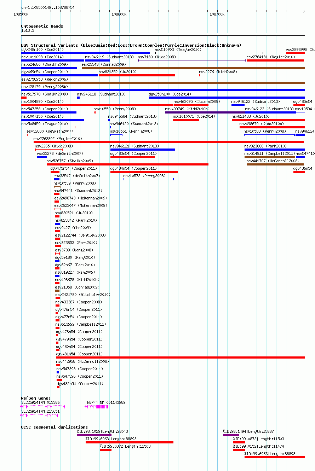The image size is (315, 471).
Task: Click the nsv946122 (Sudmant2013) blue bar
Action: 238,105
